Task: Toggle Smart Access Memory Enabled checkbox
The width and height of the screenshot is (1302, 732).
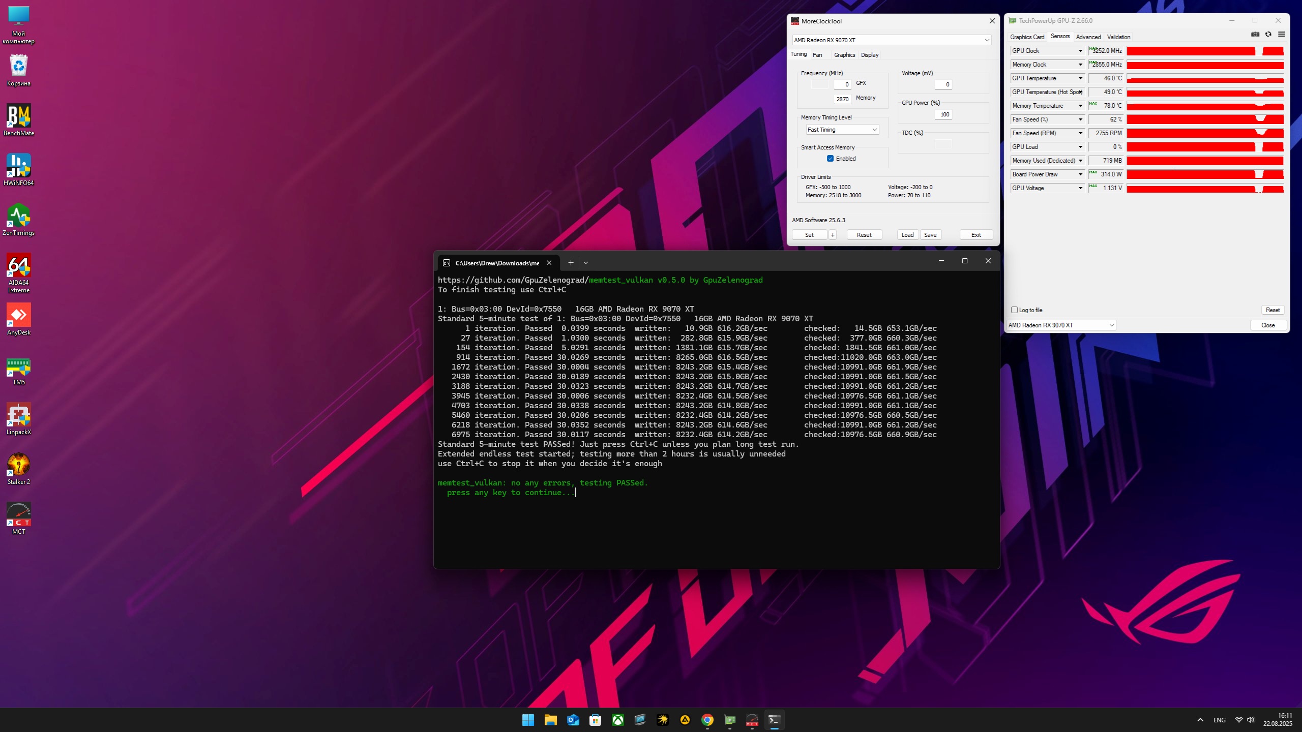Action: [830, 159]
